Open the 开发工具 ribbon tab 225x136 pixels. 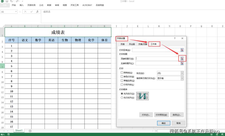[75, 5]
